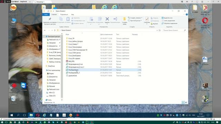The image size is (221, 124).
Task: Sort by the Дата изменения column header
Action: 106,34
